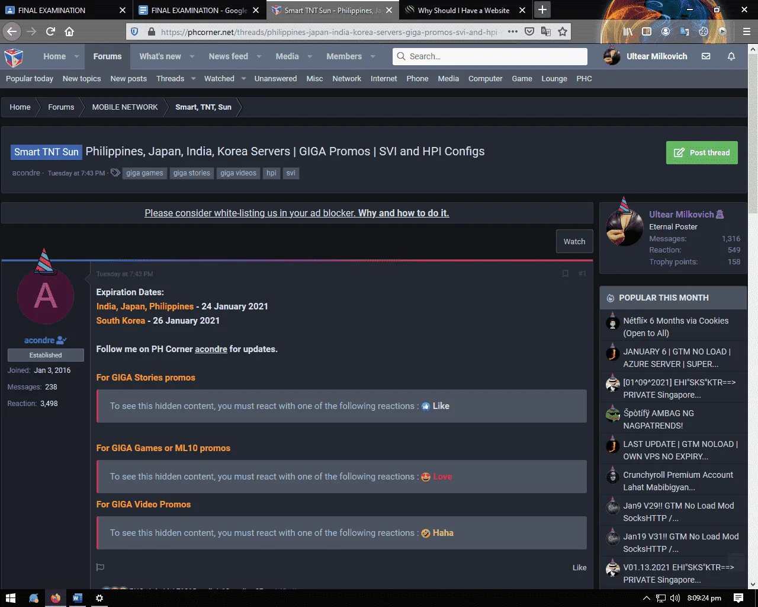The image size is (758, 607).
Task: Click Ultear Milkovich account name in nav
Action: click(657, 56)
